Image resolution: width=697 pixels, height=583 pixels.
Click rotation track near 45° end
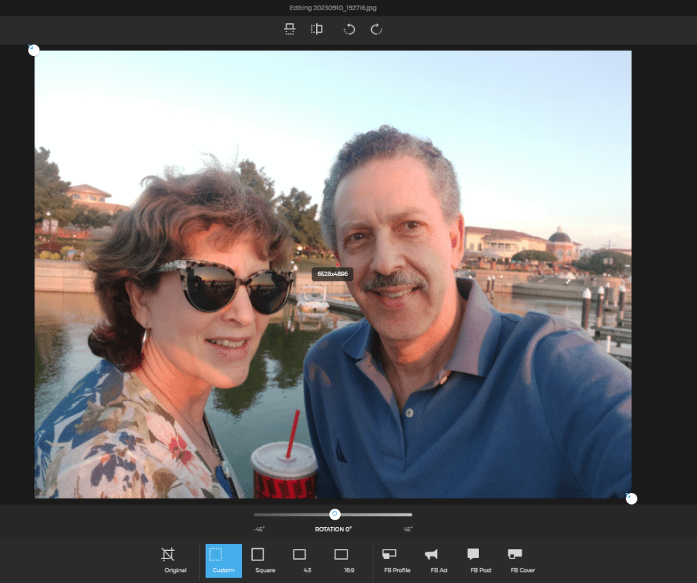[x=407, y=514]
